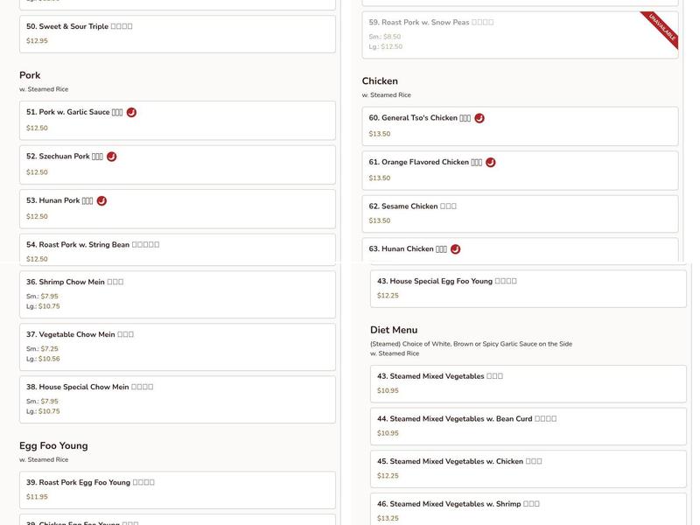Screen dimensions: 700x525
Task: Click the spicy icon next to Szechuan Pork
Action: 111,157
